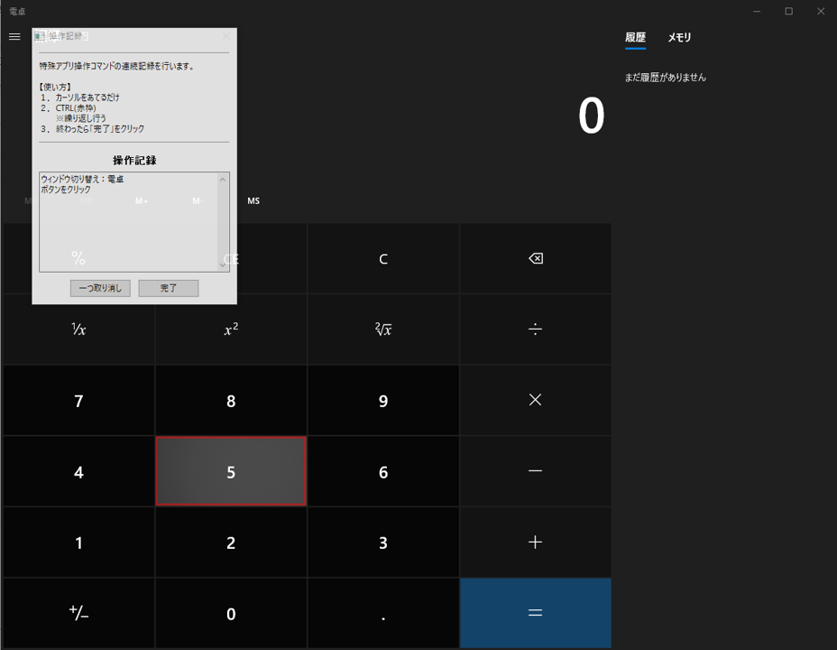Click the 一つ取り消し undo button
837x650 pixels.
coord(100,288)
